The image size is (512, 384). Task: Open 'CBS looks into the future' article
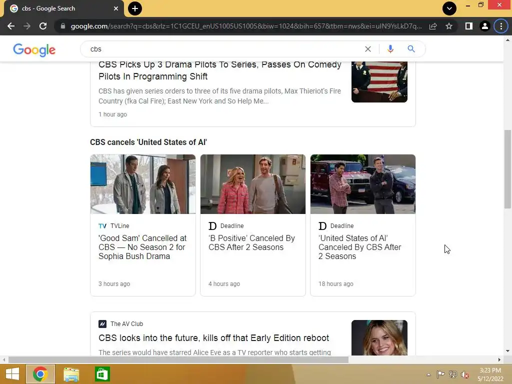(214, 338)
